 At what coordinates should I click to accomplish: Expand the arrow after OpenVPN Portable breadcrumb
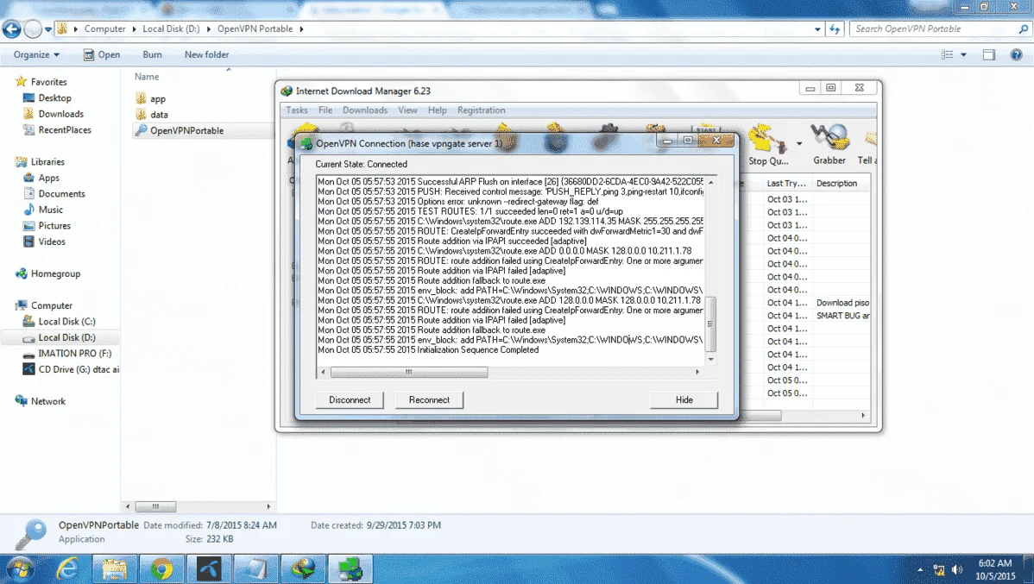(x=301, y=29)
